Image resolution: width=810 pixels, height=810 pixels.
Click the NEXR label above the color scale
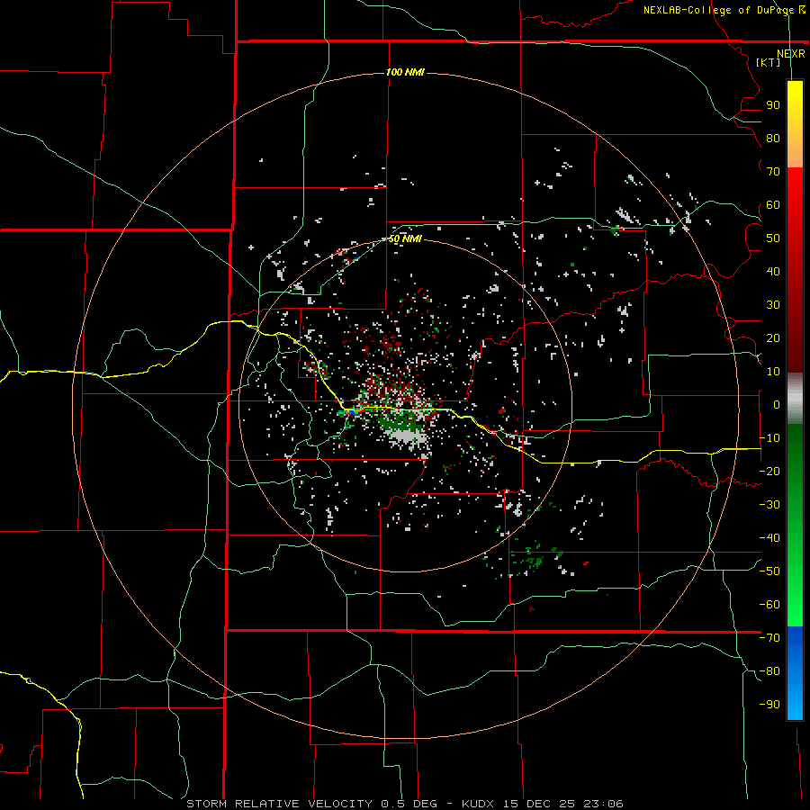coord(791,54)
